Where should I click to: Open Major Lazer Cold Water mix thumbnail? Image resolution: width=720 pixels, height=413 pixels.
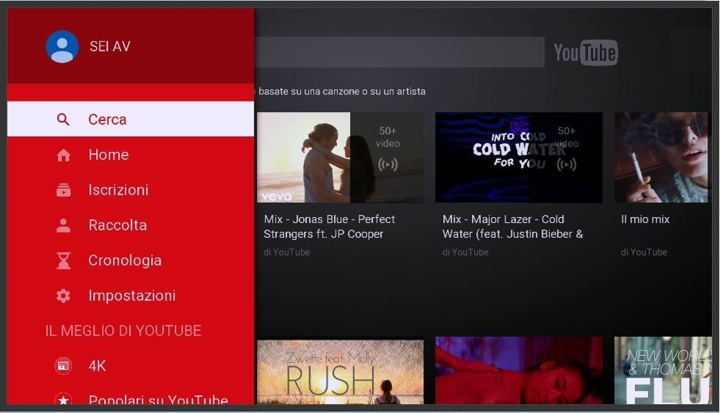[x=519, y=158]
